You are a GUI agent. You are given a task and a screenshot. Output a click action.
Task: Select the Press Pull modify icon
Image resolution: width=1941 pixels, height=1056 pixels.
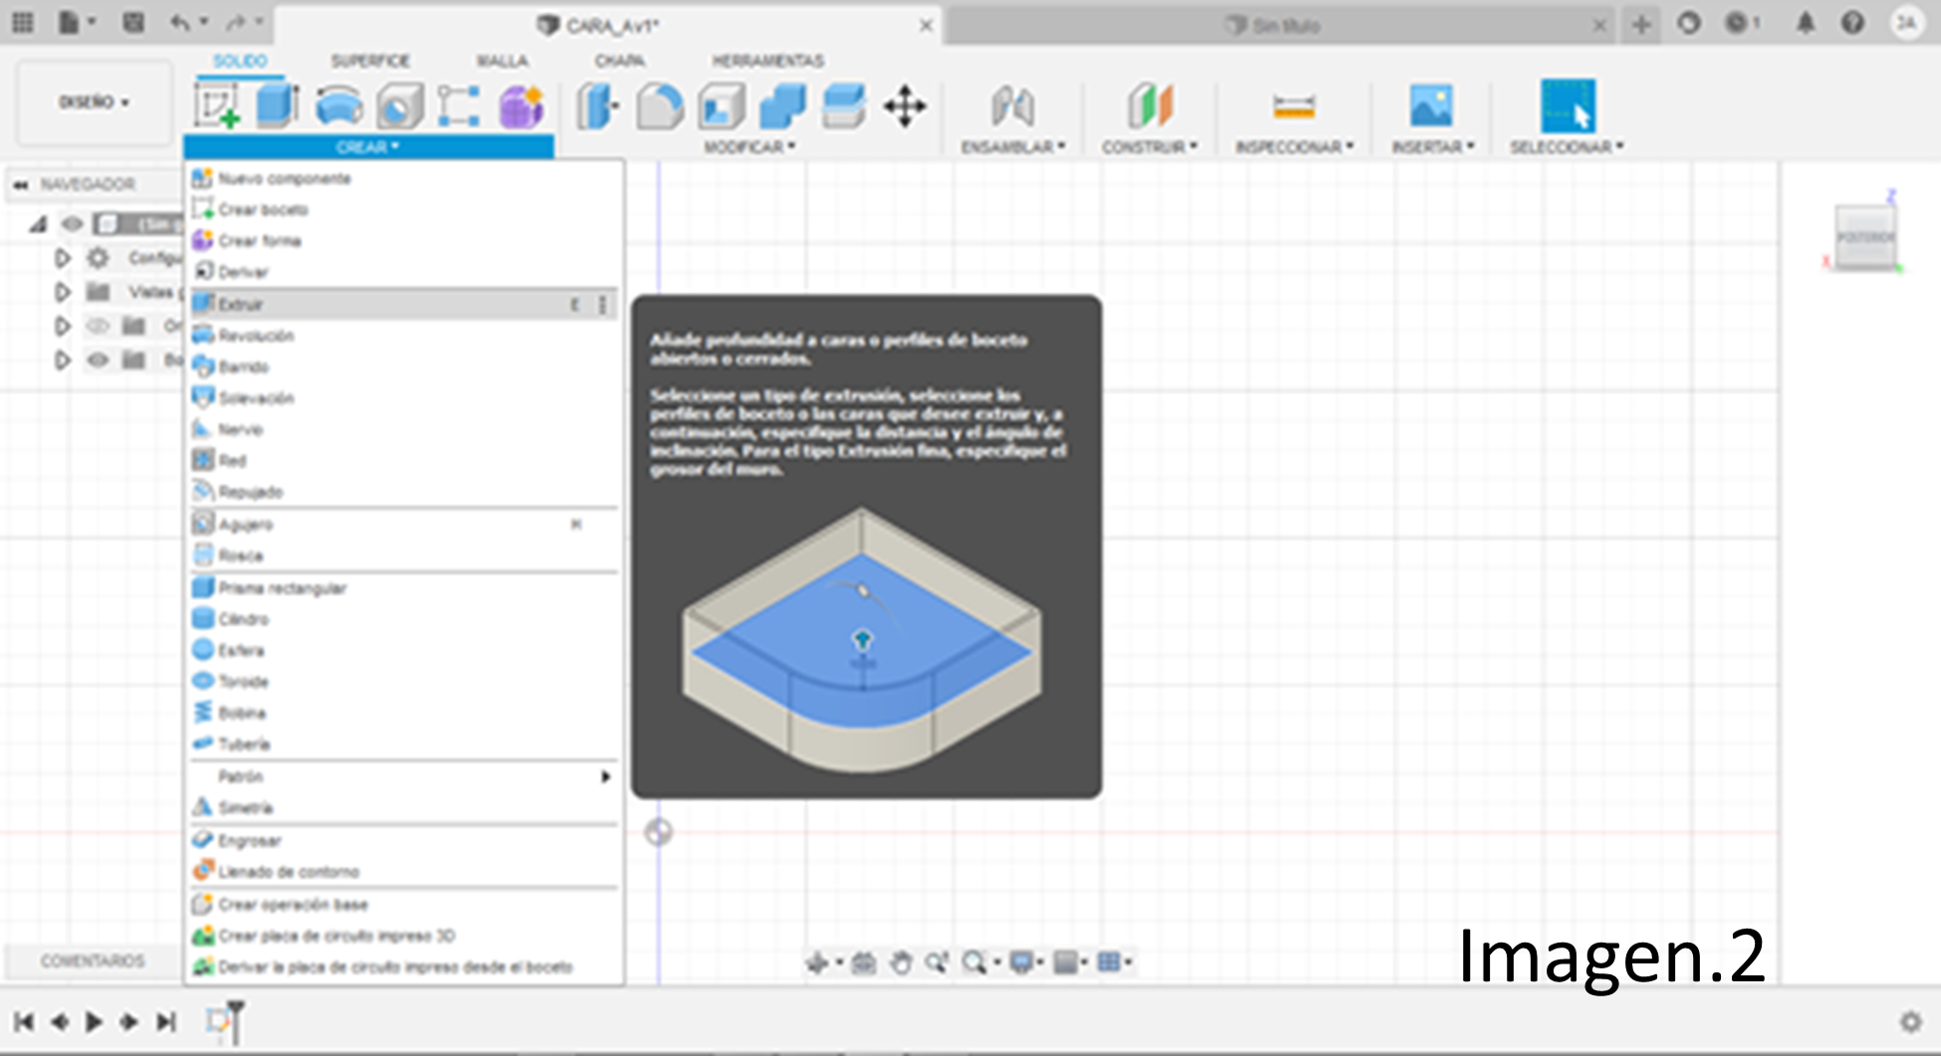point(597,106)
